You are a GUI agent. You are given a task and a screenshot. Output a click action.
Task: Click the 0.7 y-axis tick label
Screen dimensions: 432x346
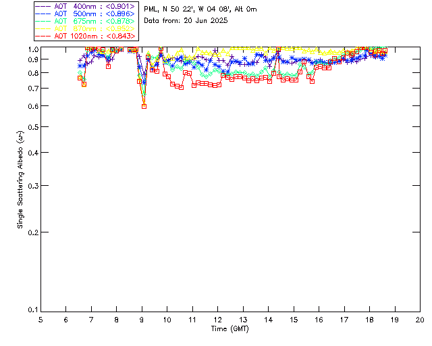click(x=33, y=89)
